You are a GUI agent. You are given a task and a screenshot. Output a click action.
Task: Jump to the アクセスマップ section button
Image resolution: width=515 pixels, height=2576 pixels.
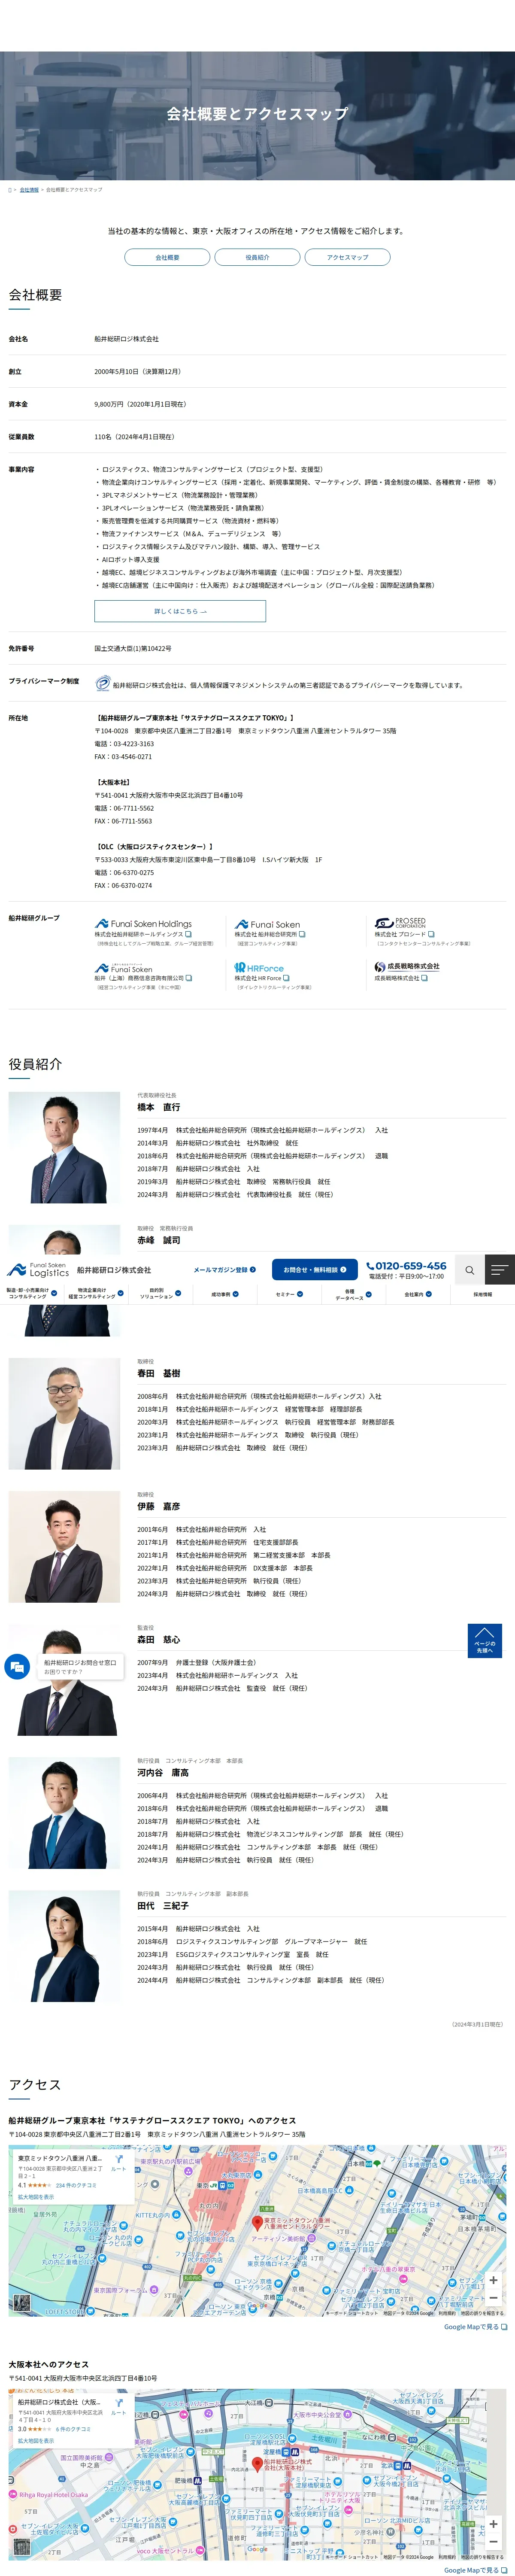(x=347, y=257)
